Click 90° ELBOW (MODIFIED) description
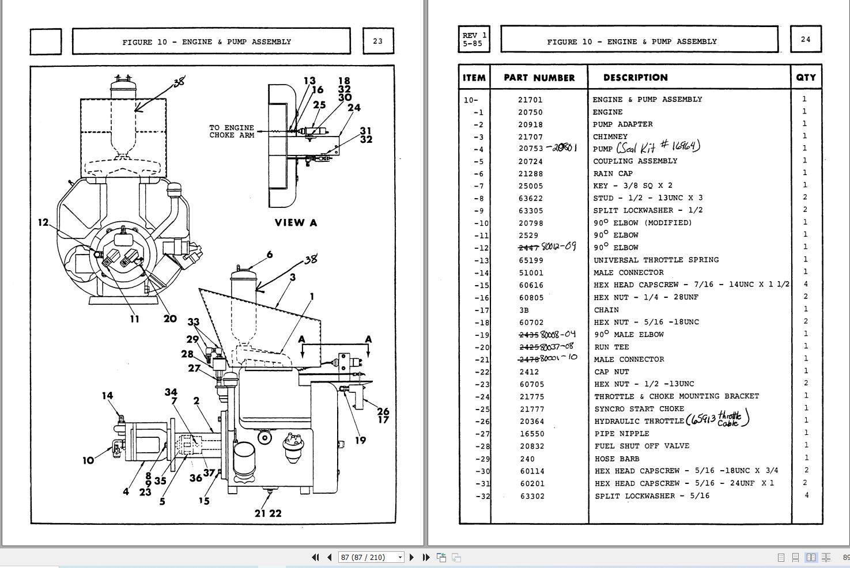Screen dimensions: 850x568 (x=643, y=222)
